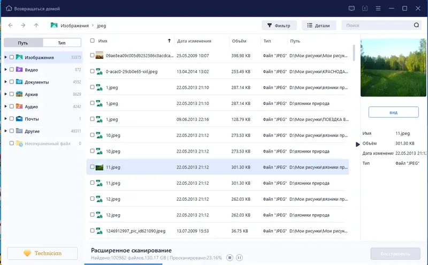Click the home icon in title bar
Screen dimensions: 428x265
click(x=9, y=9)
